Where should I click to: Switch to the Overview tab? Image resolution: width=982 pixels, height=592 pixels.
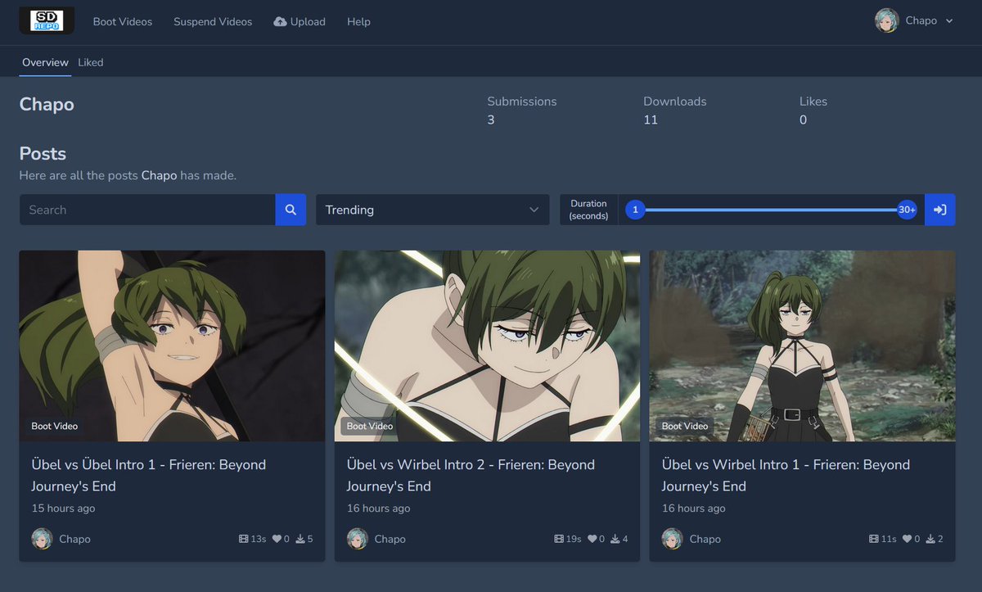point(45,62)
